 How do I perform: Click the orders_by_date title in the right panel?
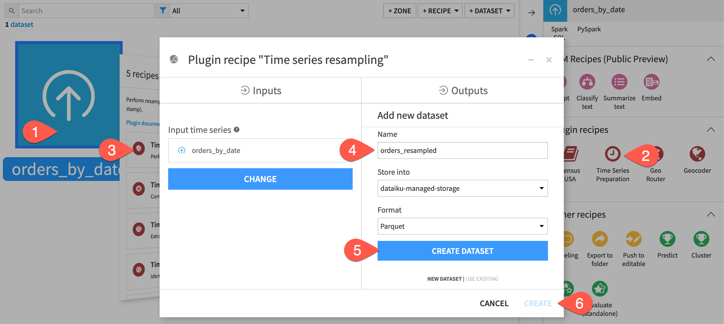599,10
